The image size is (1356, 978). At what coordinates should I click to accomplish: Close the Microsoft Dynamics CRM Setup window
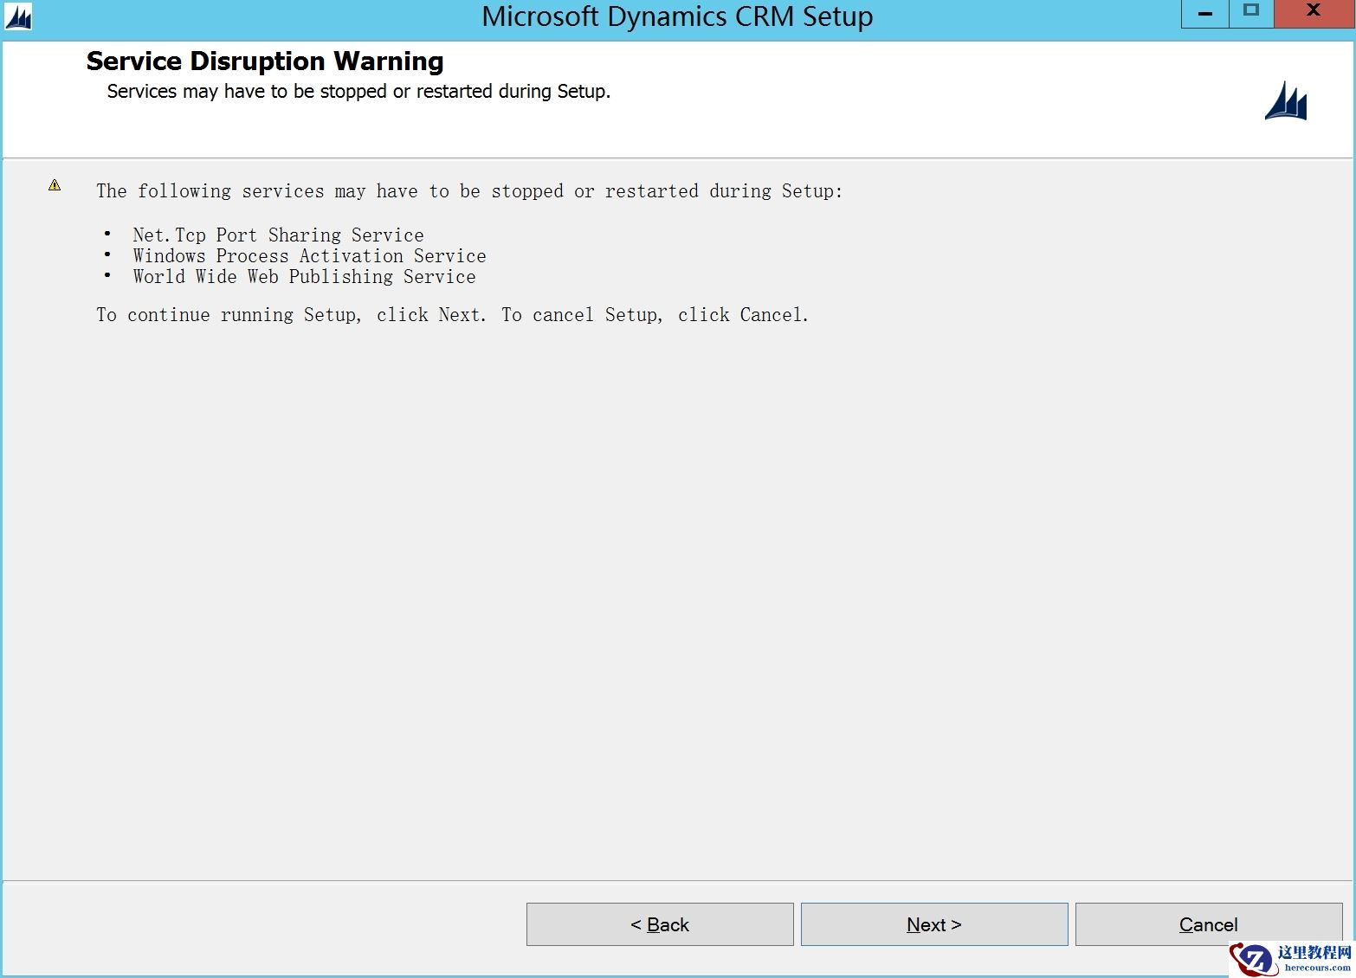point(1314,13)
